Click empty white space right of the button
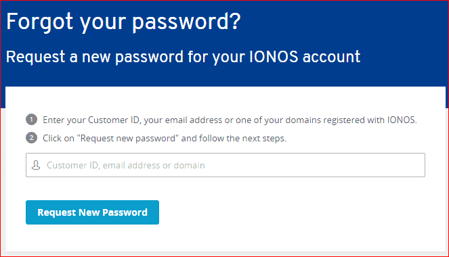Image resolution: width=449 pixels, height=257 pixels. [286, 212]
